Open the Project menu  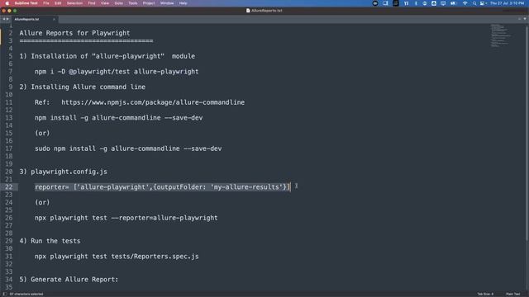coord(149,3)
